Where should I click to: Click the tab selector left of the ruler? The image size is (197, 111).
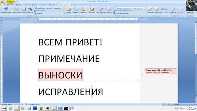(x=2, y=19)
